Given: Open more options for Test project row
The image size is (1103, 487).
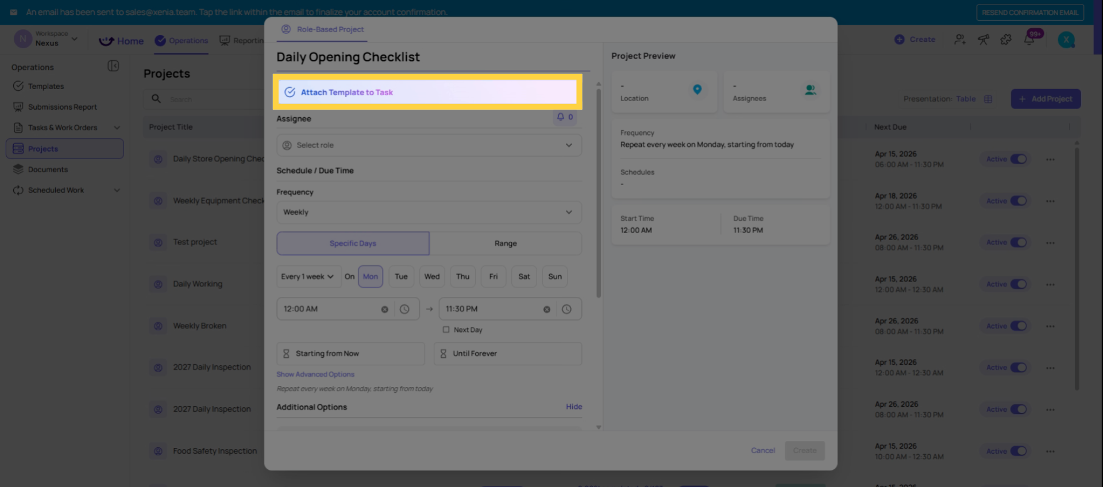Looking at the screenshot, I should (1050, 243).
